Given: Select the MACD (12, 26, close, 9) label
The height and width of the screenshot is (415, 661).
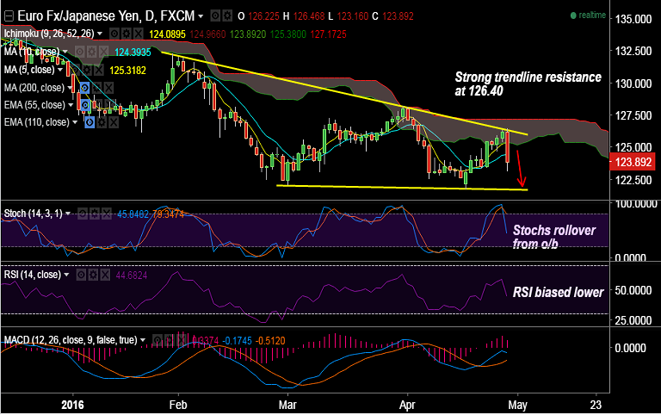Looking at the screenshot, I should pos(71,339).
